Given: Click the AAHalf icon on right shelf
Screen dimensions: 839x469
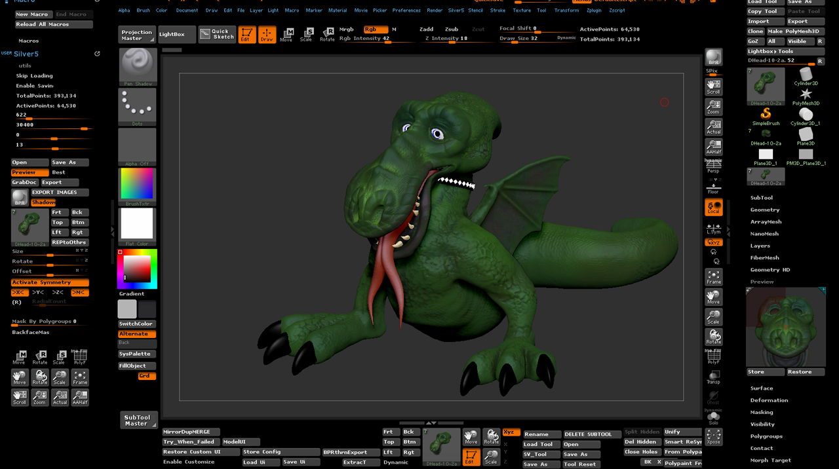Looking at the screenshot, I should [x=713, y=147].
